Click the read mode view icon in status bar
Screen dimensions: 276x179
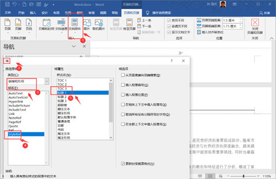200,176
